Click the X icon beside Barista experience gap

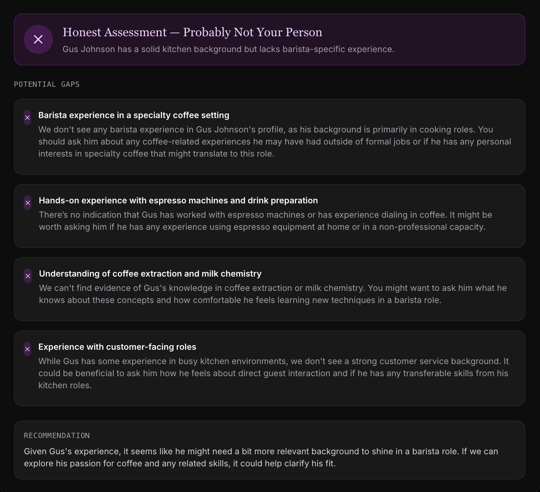pyautogui.click(x=28, y=118)
